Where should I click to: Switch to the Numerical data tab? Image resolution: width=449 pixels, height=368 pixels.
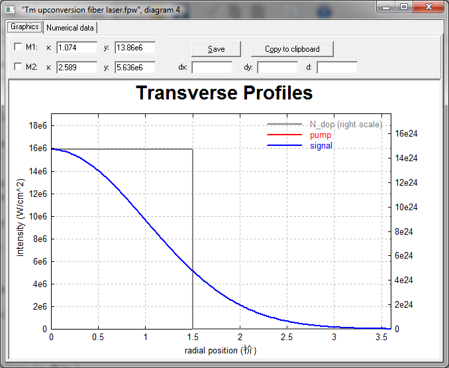click(x=70, y=28)
